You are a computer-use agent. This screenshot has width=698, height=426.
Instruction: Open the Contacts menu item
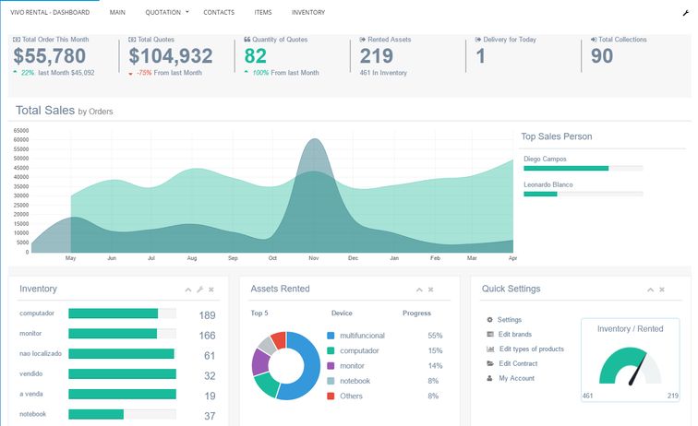pyautogui.click(x=218, y=13)
